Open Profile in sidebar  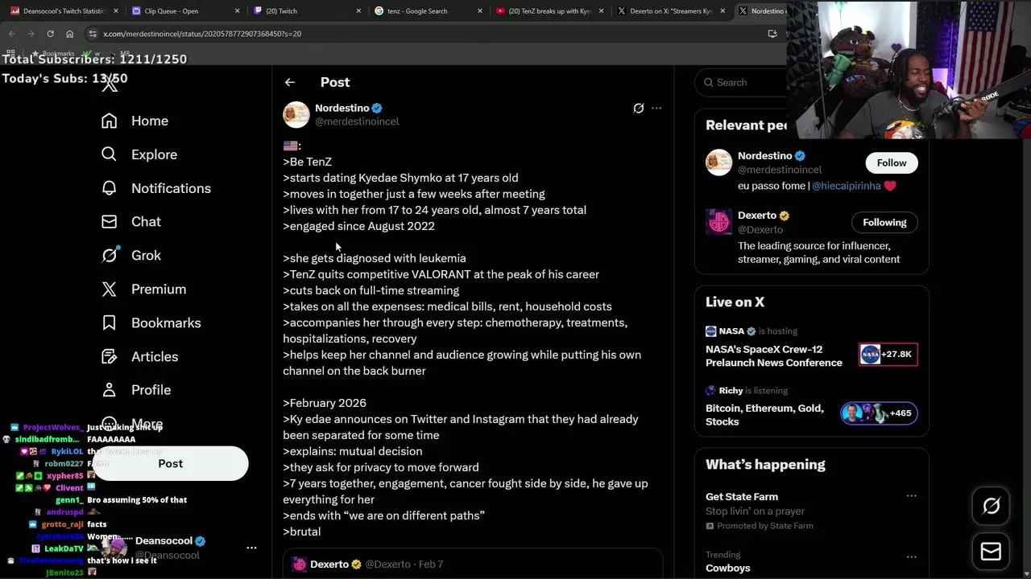136,390
